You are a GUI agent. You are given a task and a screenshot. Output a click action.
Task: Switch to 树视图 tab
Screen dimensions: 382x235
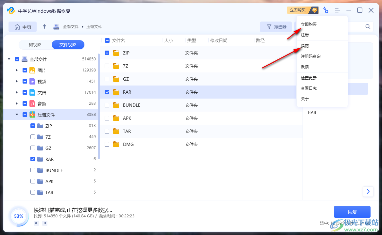point(35,45)
